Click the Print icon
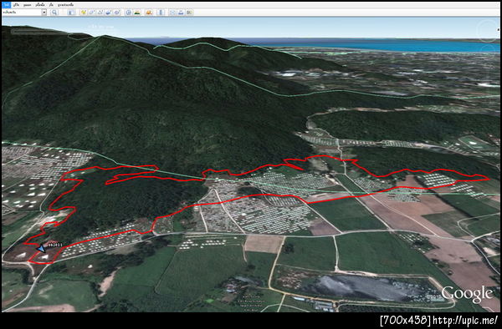 [181, 13]
